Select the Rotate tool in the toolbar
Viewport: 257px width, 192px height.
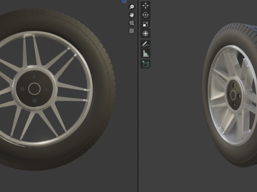[146, 15]
